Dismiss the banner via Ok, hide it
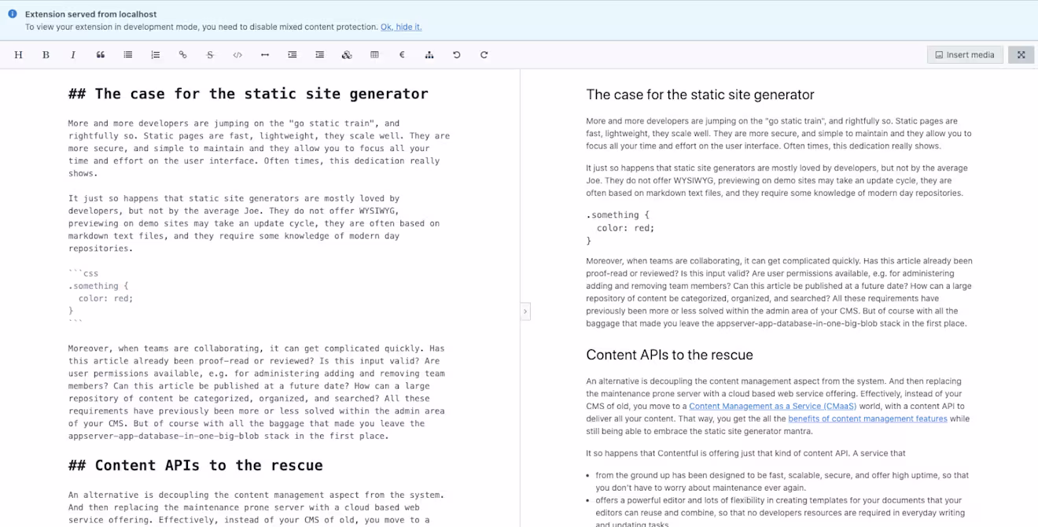Screen dimensions: 1038x527 tap(401, 27)
